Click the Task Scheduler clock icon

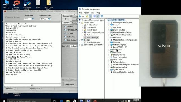tap(85, 25)
